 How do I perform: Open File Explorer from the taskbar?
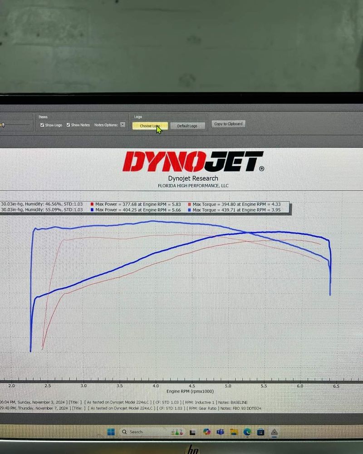pos(234,432)
